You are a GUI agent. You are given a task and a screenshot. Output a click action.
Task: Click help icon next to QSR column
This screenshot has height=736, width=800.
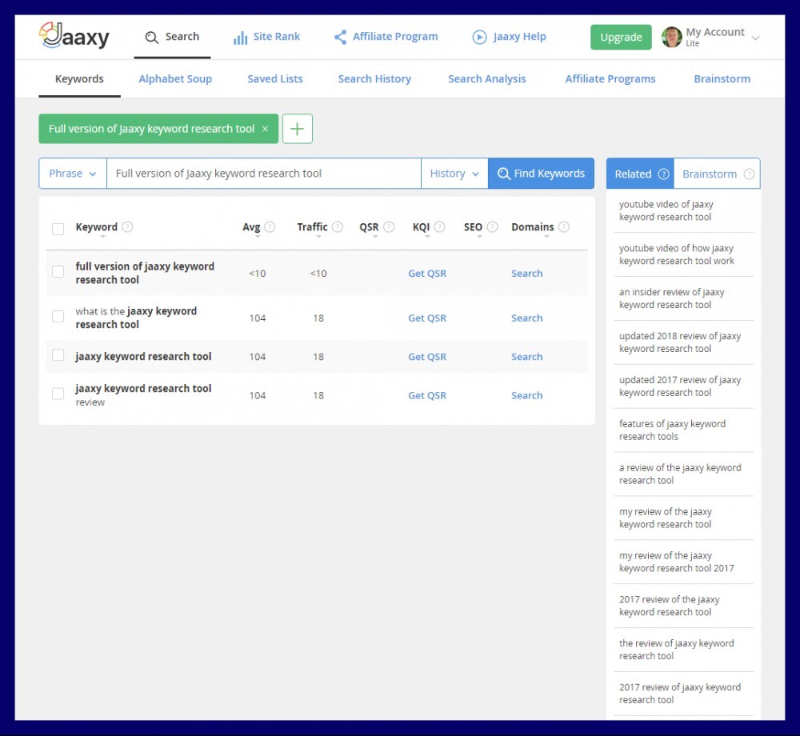pyautogui.click(x=389, y=226)
